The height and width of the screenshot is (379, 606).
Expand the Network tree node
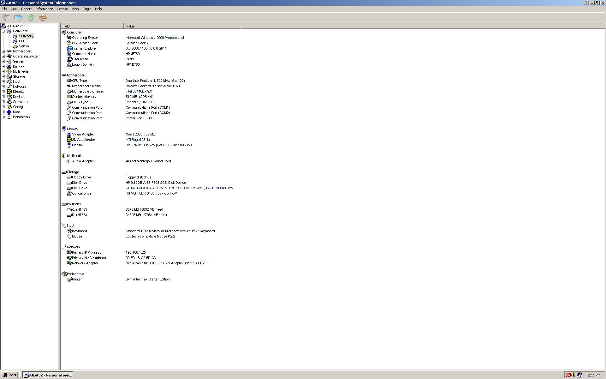3,87
